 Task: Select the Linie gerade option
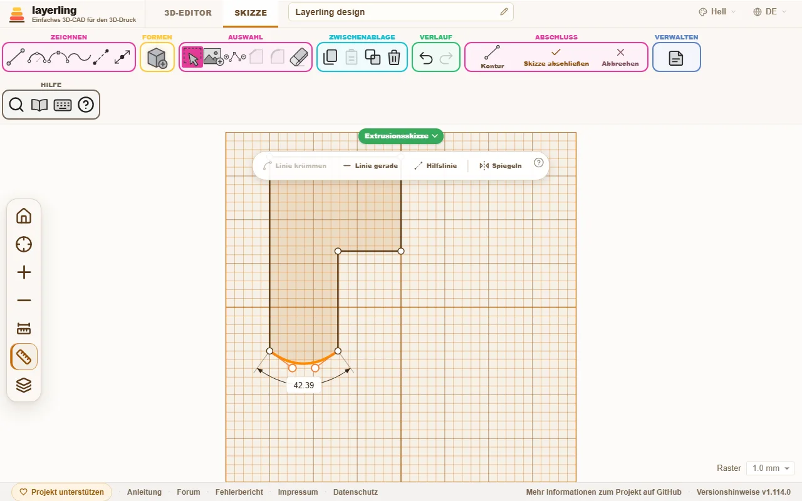[x=370, y=166]
